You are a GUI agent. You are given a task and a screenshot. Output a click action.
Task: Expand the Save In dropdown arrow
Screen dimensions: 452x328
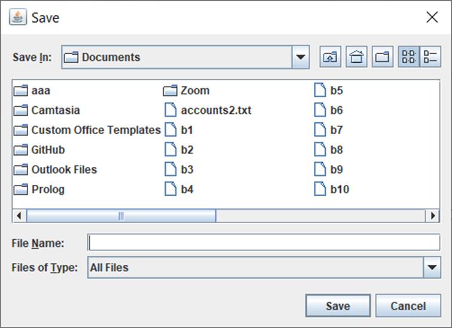(x=300, y=58)
